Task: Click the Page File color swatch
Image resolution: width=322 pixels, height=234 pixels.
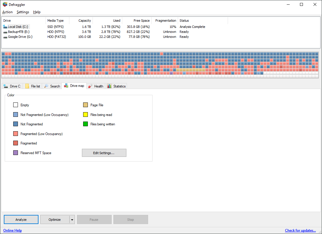Action: tap(85, 105)
